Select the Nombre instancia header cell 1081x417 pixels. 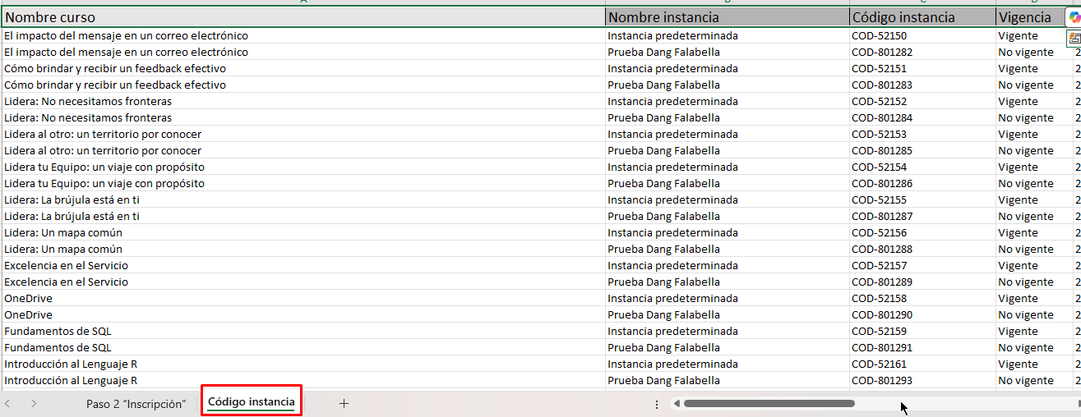click(727, 17)
